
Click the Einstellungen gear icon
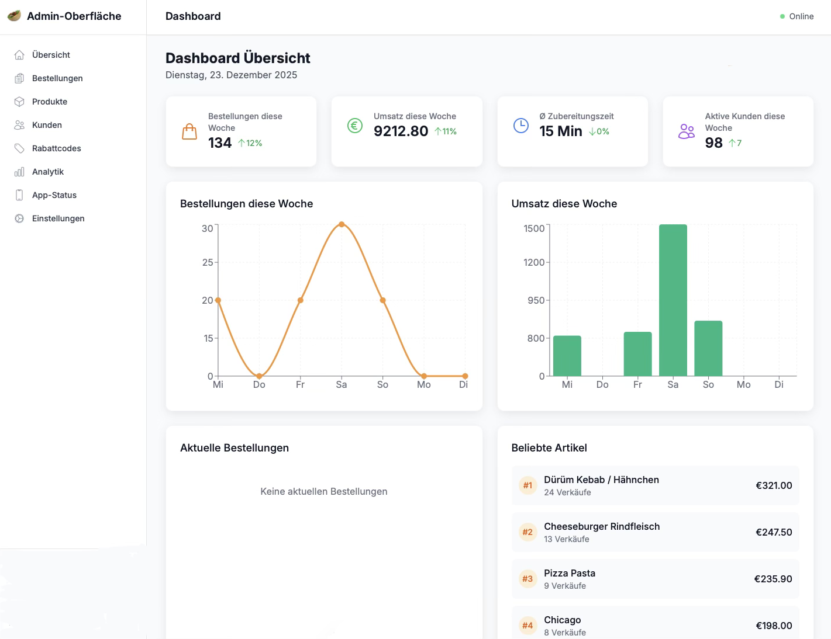[19, 218]
